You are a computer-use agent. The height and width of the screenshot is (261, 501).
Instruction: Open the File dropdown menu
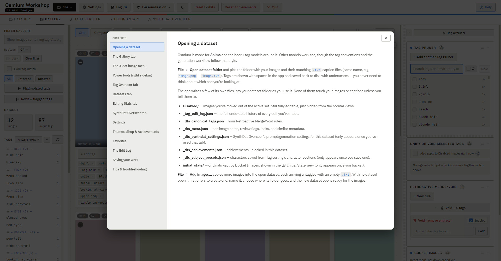pyautogui.click(x=65, y=7)
